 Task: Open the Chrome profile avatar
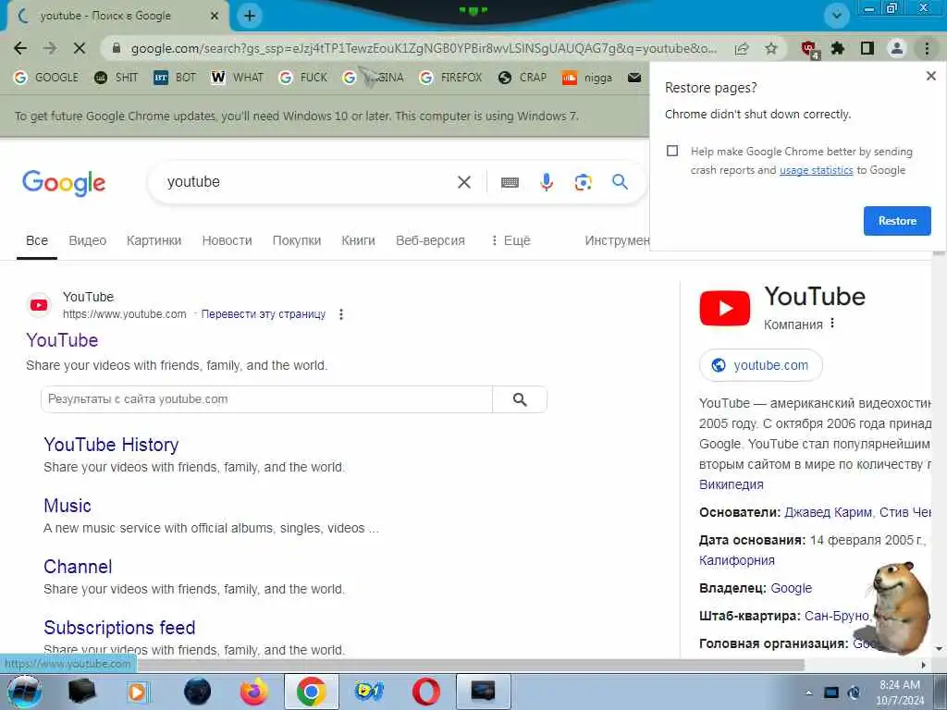point(897,48)
